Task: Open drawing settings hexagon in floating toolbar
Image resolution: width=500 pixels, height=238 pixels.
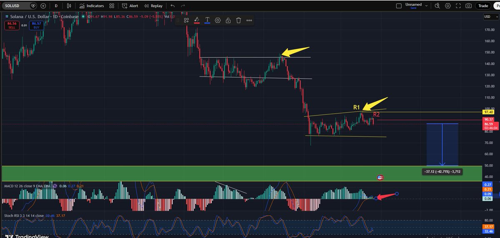Action: tap(217, 20)
